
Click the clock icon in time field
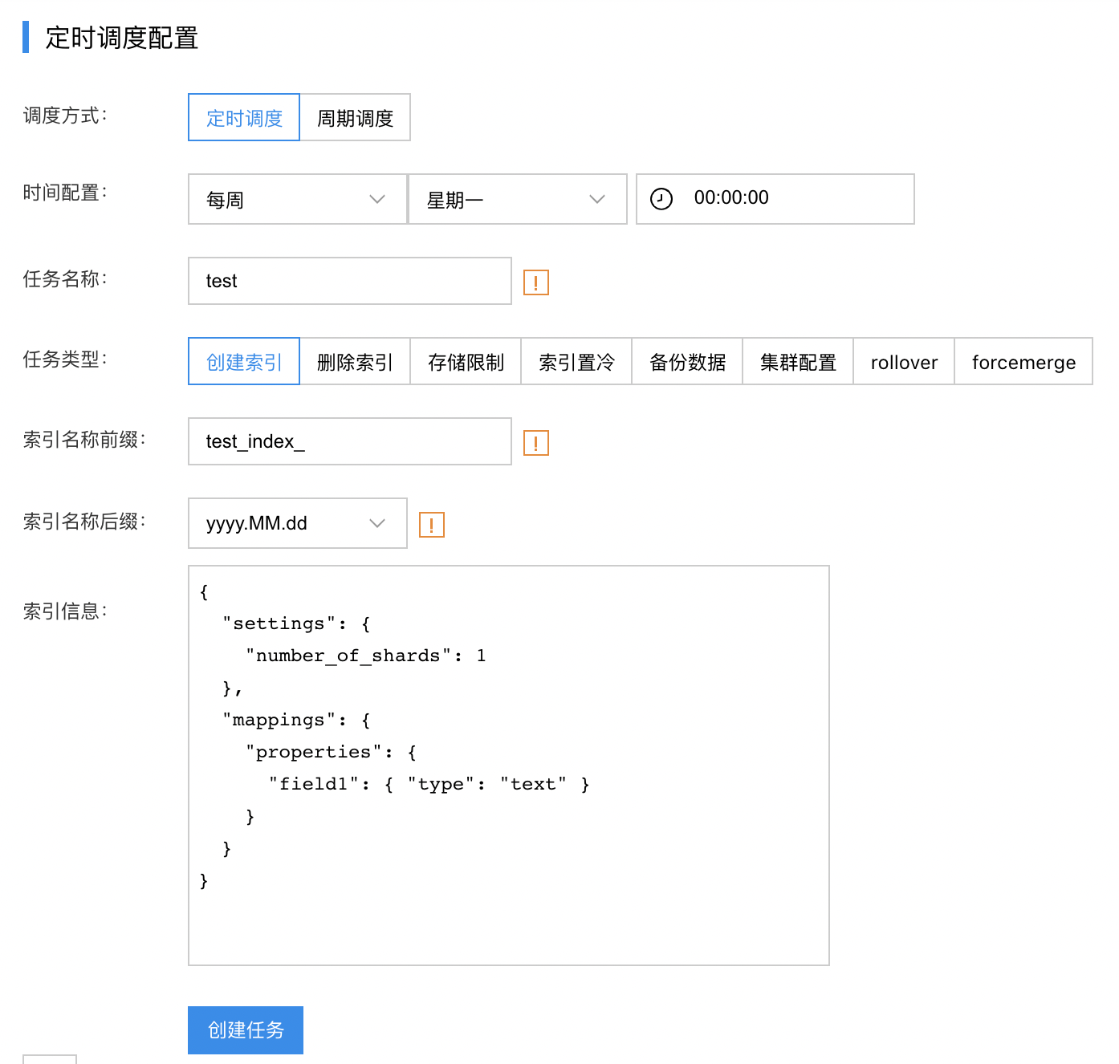(661, 199)
